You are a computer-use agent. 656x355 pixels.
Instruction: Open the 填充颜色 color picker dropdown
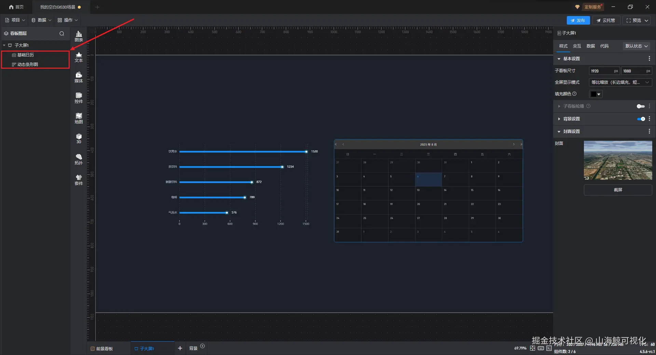pyautogui.click(x=596, y=94)
